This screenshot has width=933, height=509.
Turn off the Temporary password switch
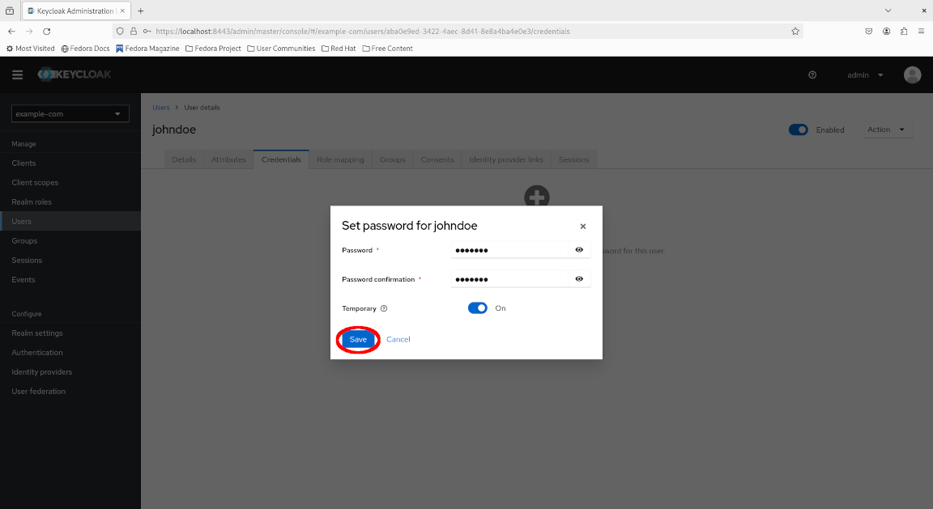478,308
